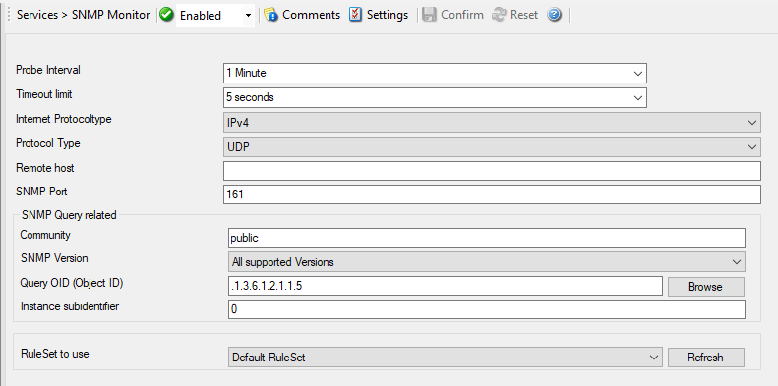Open help with the blue question icon
This screenshot has height=386, width=778.
pos(554,15)
